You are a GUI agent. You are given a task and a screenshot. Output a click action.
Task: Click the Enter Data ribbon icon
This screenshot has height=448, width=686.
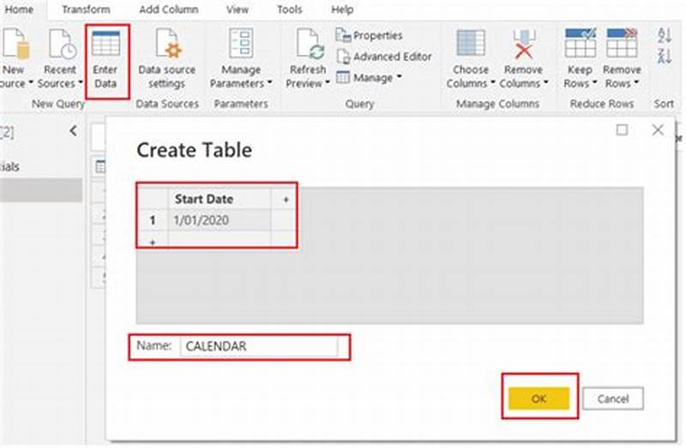(x=105, y=44)
